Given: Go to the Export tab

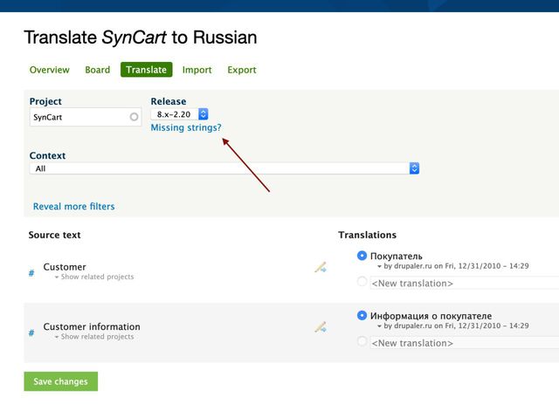Looking at the screenshot, I should click(242, 70).
